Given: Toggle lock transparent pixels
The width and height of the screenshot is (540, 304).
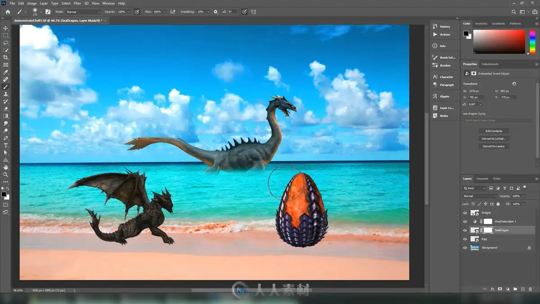Looking at the screenshot, I should 473,204.
